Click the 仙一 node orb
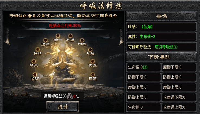 tap(58, 36)
